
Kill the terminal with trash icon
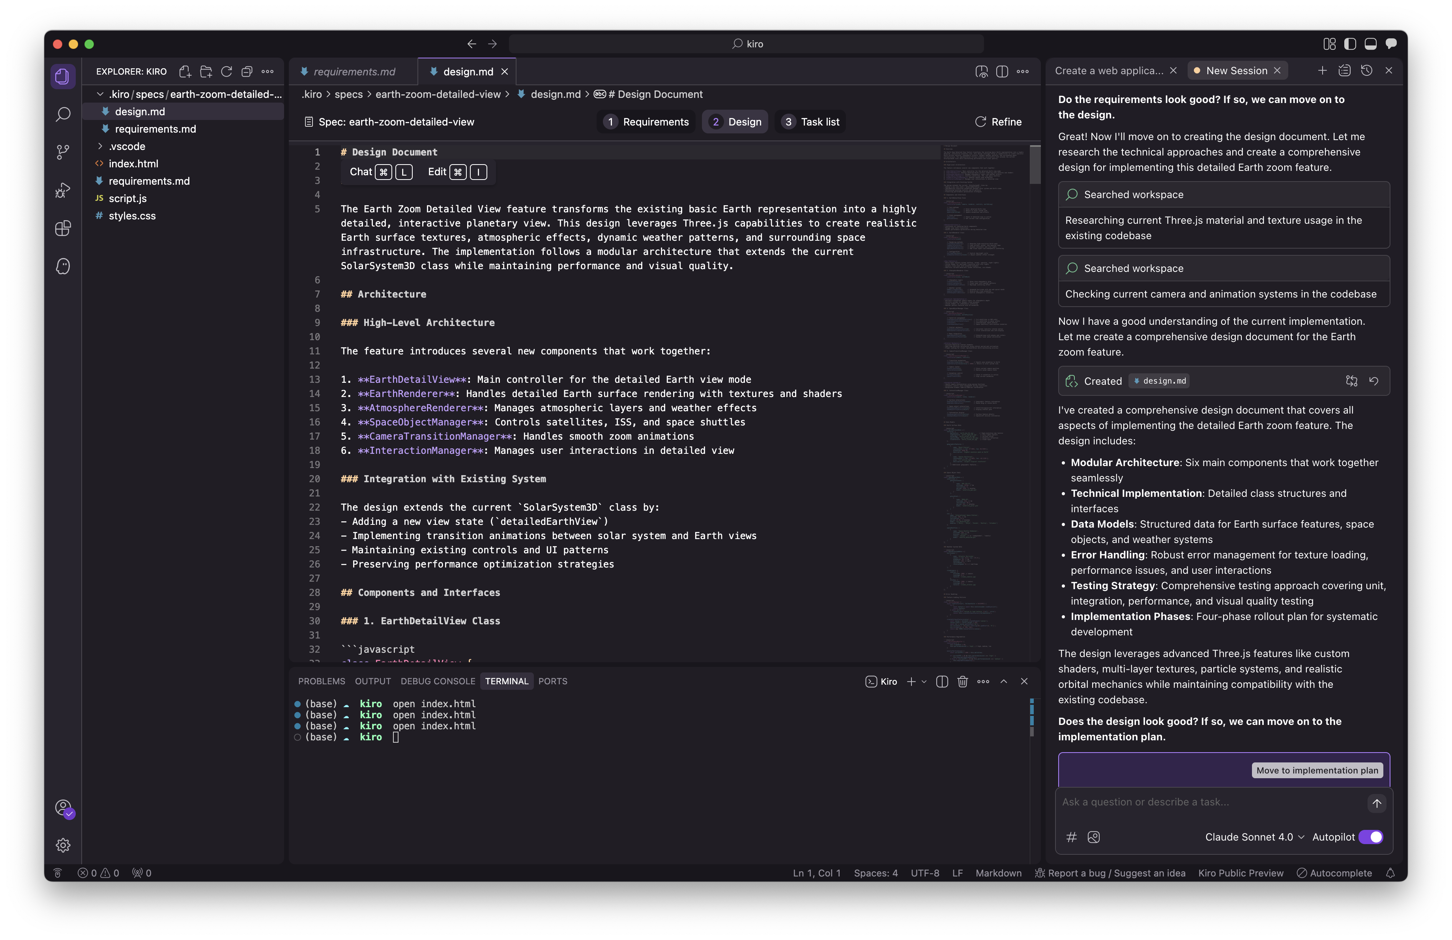coord(963,682)
